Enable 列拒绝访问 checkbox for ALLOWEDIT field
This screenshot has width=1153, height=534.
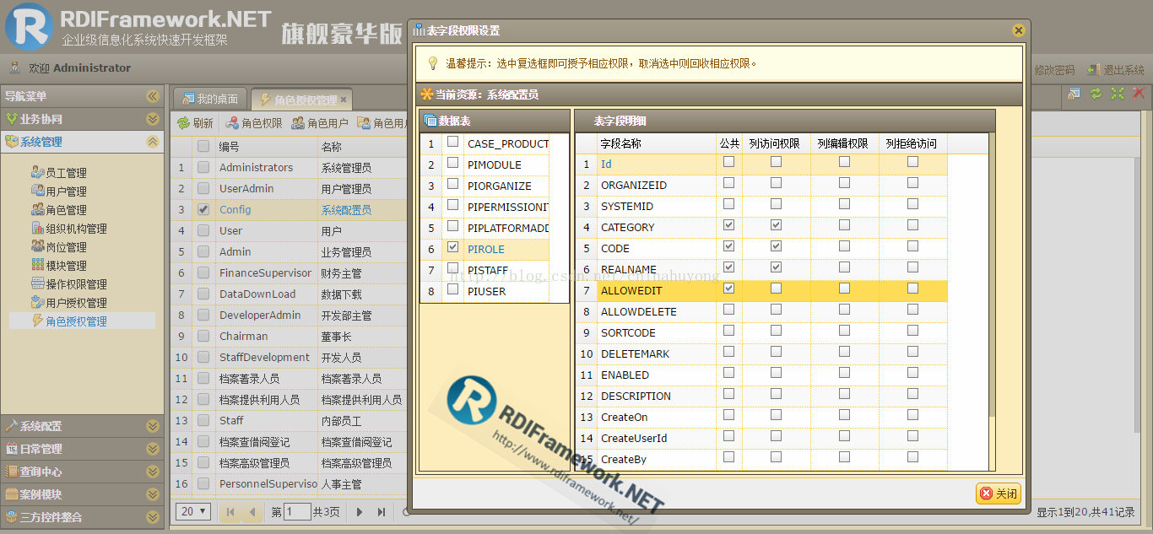(912, 289)
